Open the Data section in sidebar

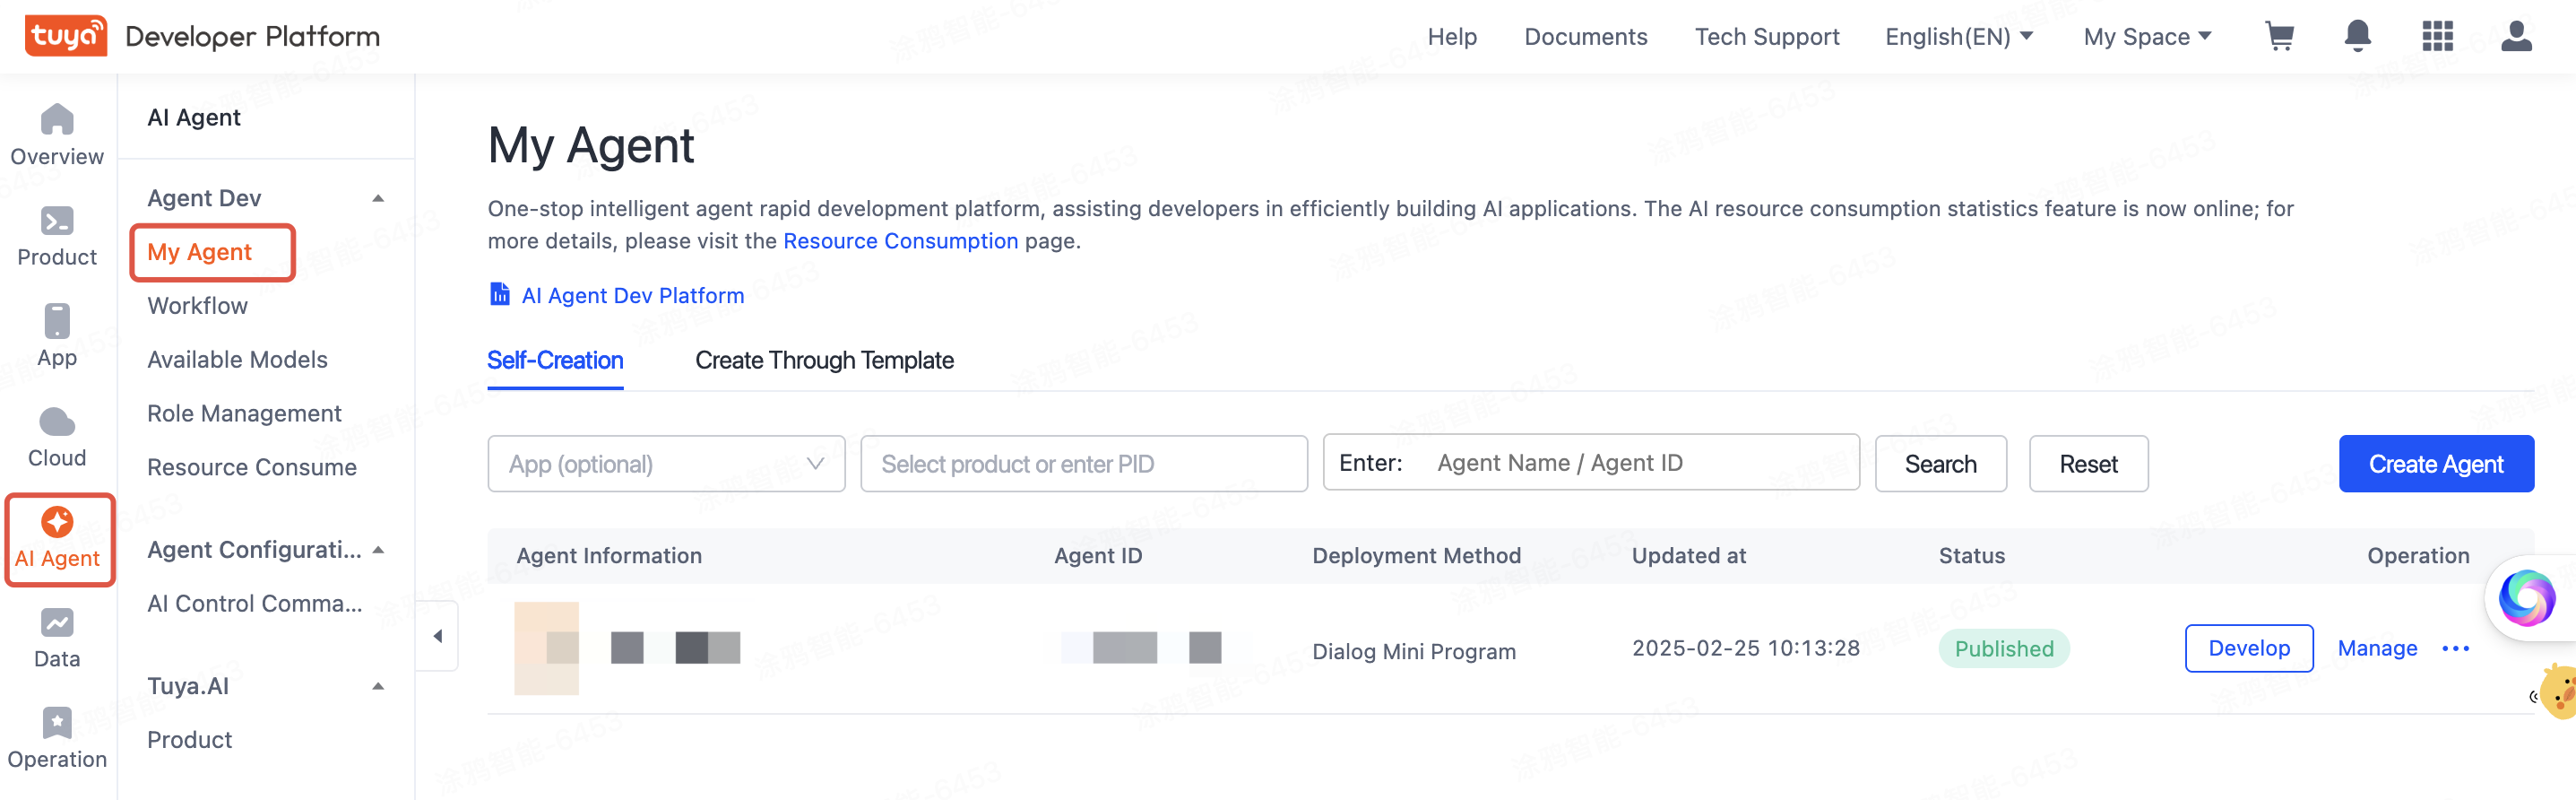point(57,638)
